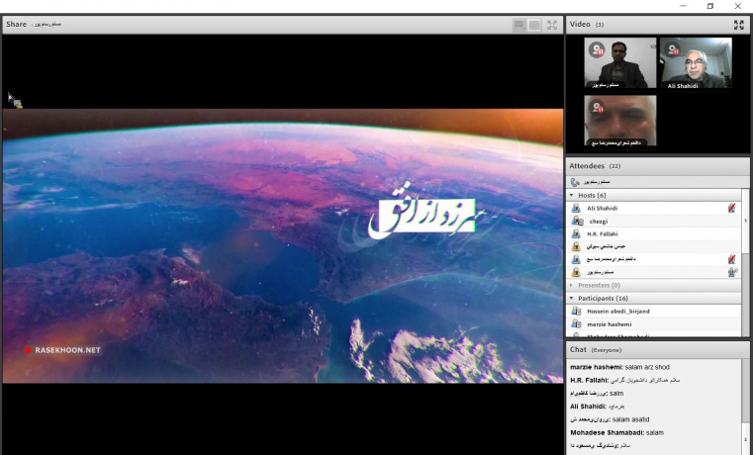Click the host avatar icon beside chezgi

[x=575, y=222]
